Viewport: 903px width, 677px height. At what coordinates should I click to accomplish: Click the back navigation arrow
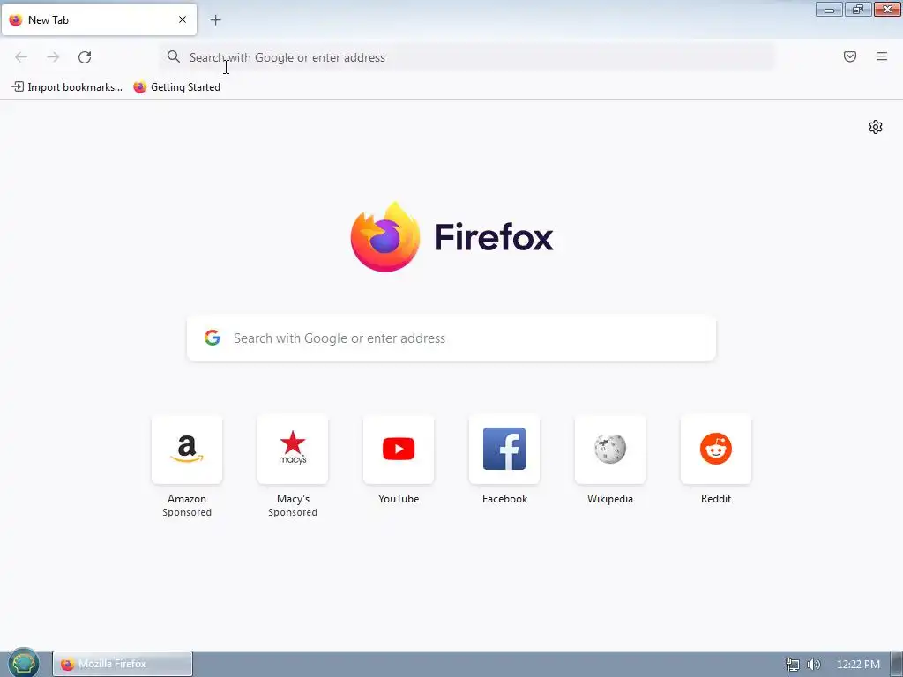21,57
